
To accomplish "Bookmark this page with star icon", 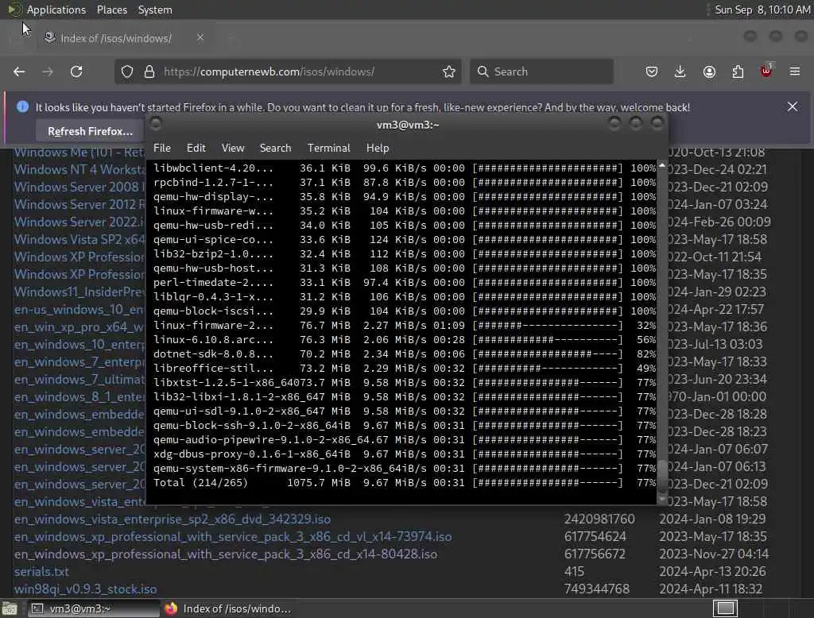I will [x=449, y=71].
